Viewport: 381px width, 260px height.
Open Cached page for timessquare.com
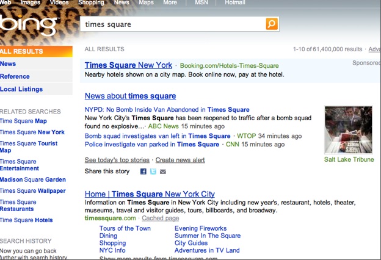point(161,218)
